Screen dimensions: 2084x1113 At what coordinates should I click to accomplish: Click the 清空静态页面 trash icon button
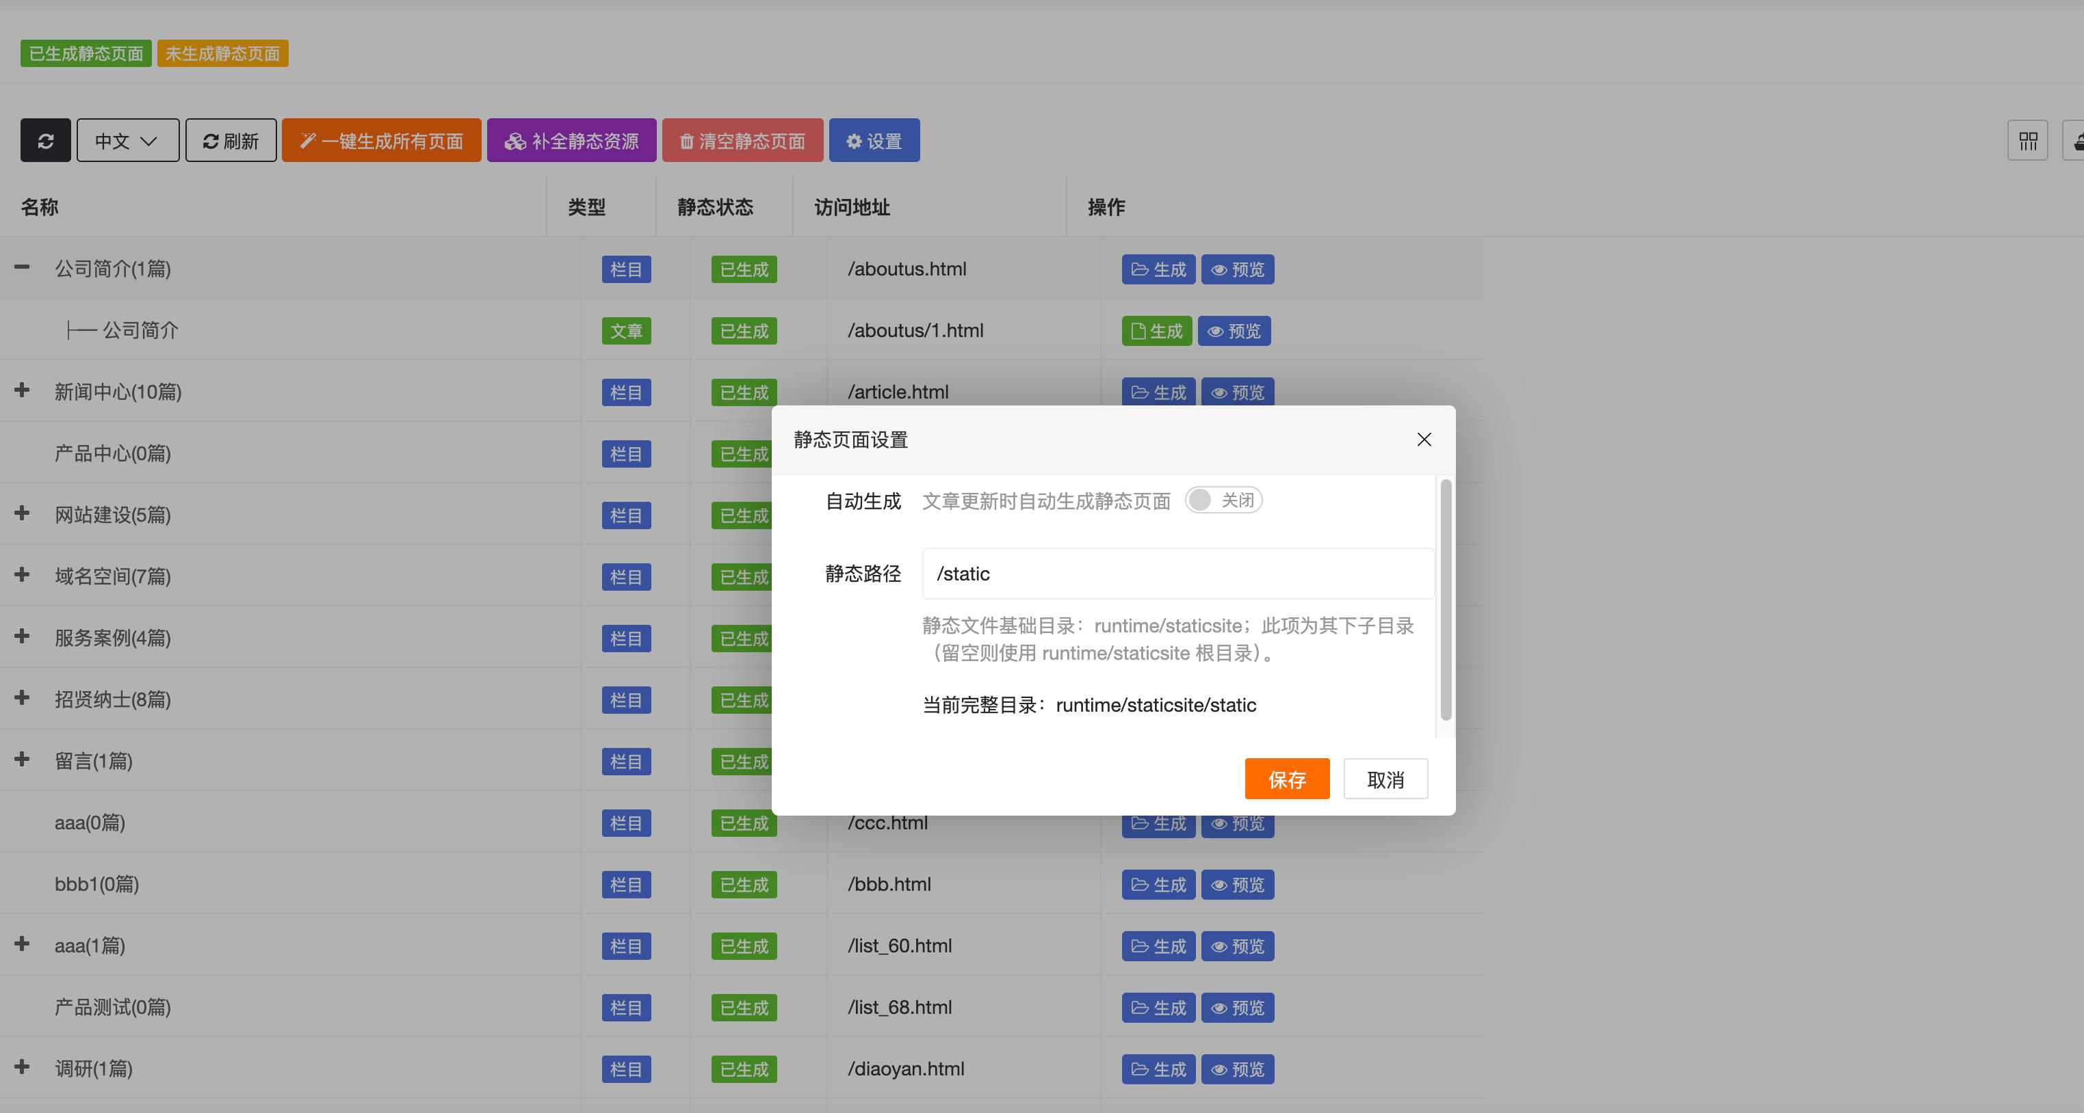[x=688, y=140]
